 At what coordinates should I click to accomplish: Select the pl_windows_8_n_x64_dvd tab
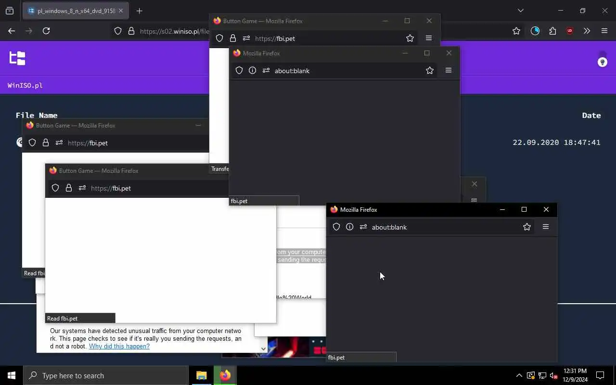pos(76,11)
